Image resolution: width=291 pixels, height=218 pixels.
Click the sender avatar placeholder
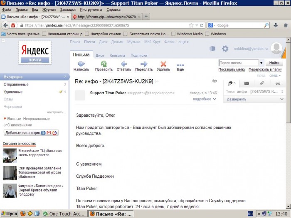point(80,95)
